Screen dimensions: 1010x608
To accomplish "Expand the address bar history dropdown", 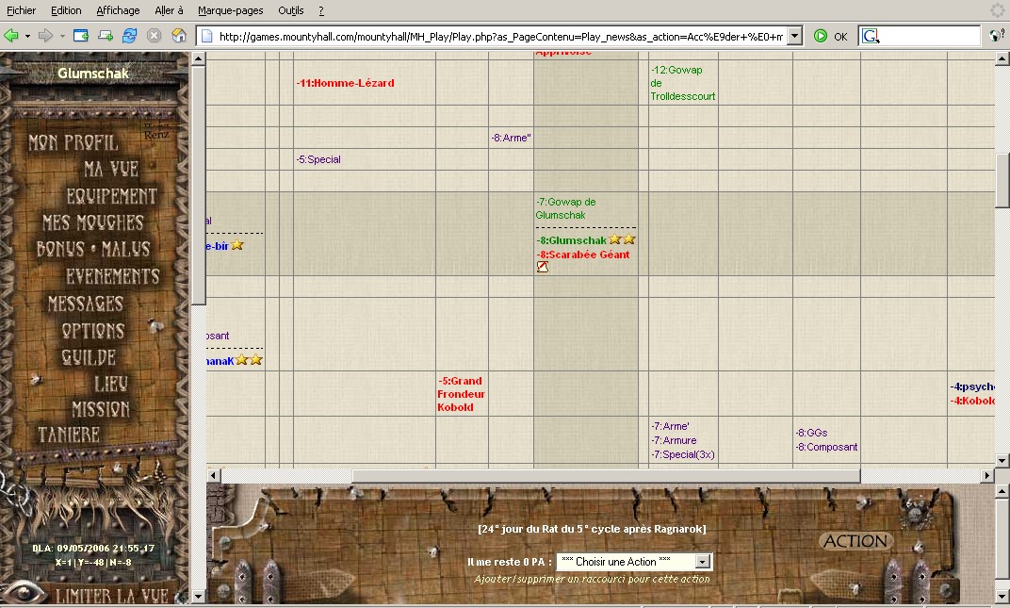I will click(794, 33).
